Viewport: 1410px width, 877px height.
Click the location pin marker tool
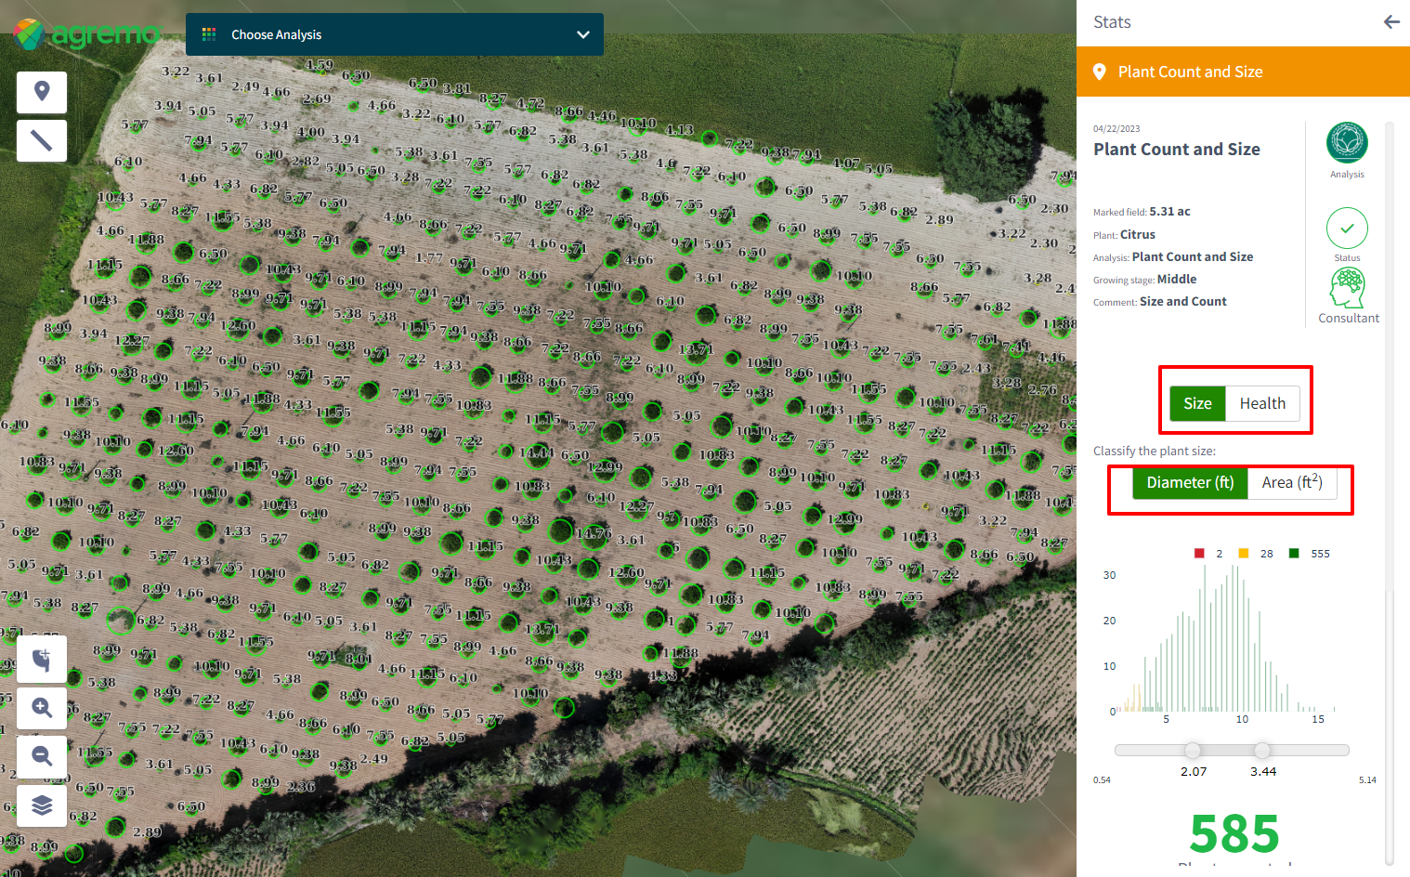tap(42, 92)
